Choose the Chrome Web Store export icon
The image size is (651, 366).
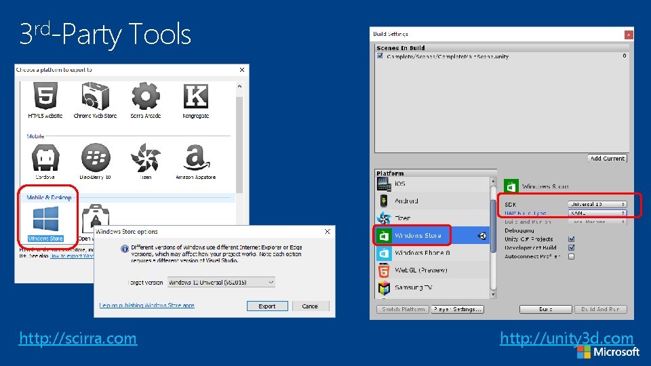95,96
